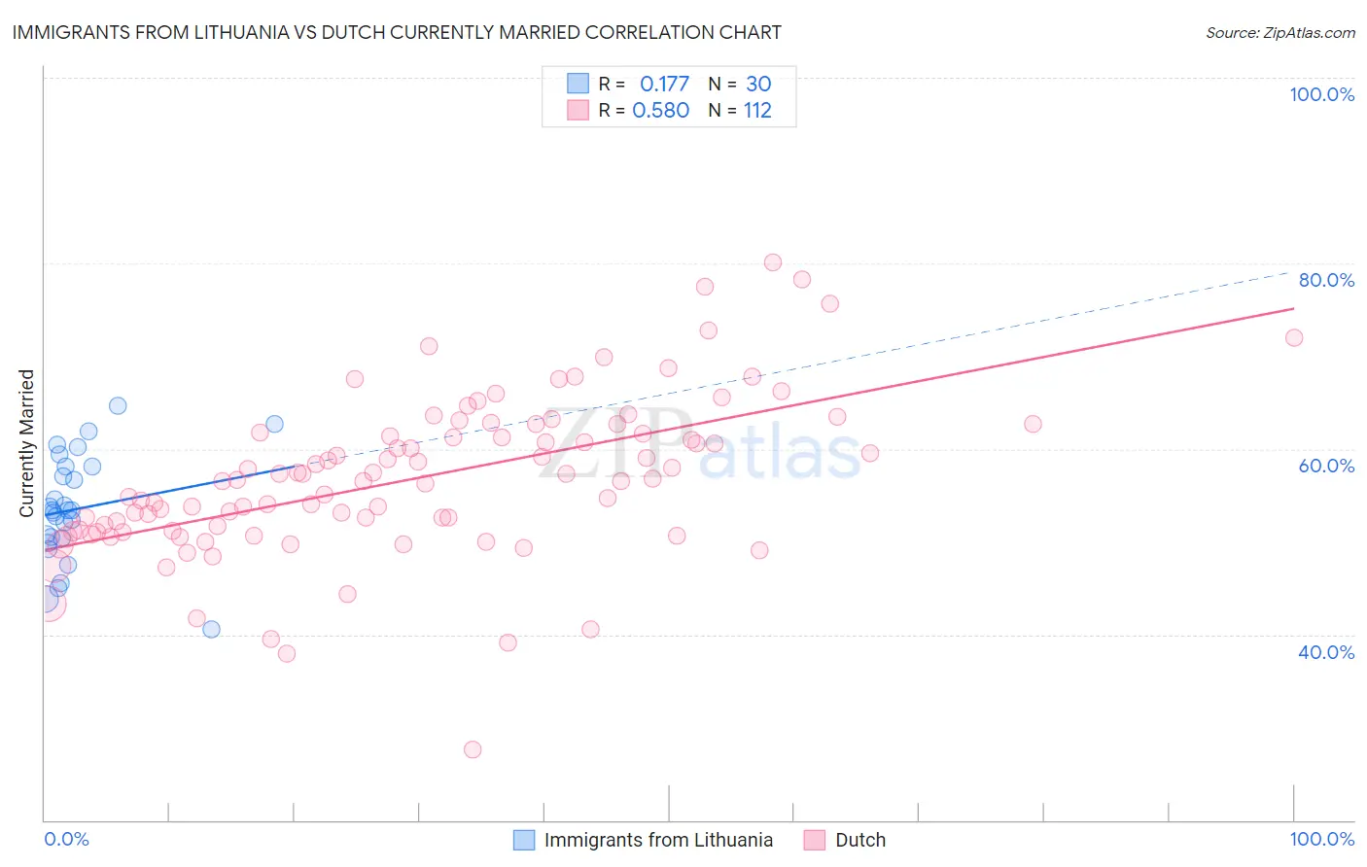Click the R = 0.177 correlation value
This screenshot has width=1367, height=867.
tap(644, 84)
